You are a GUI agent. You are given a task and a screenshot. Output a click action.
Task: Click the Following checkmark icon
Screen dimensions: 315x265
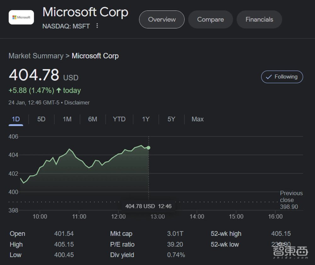point(269,77)
